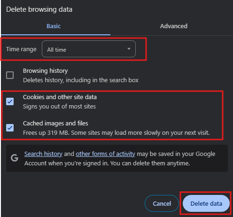
Task: Click the Google G logo icon
Action: click(x=15, y=158)
